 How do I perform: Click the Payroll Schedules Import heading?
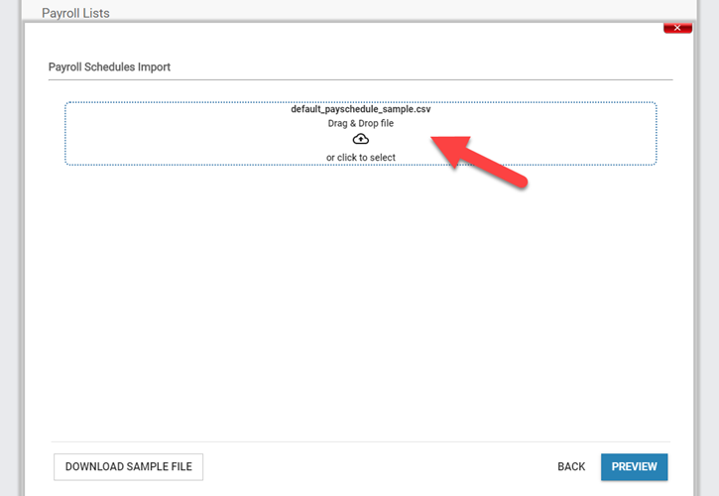click(109, 67)
